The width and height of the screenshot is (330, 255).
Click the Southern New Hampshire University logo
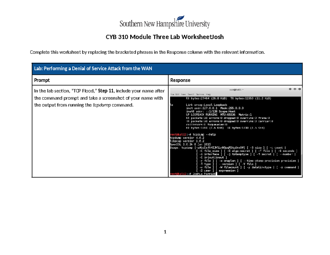point(165,22)
